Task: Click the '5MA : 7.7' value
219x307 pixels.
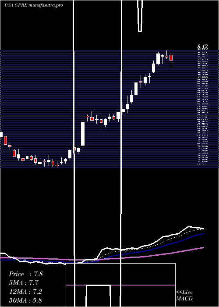Action: tap(24, 283)
